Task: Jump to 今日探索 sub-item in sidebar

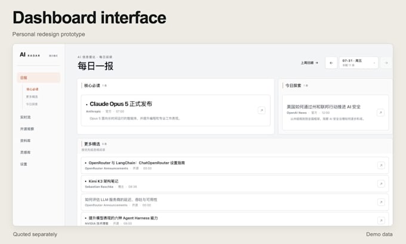Action: pyautogui.click(x=32, y=104)
